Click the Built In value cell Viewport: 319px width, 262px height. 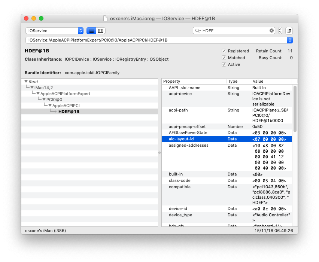point(259,88)
